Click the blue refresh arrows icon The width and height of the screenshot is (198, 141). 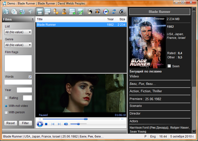pyautogui.click(x=114, y=12)
